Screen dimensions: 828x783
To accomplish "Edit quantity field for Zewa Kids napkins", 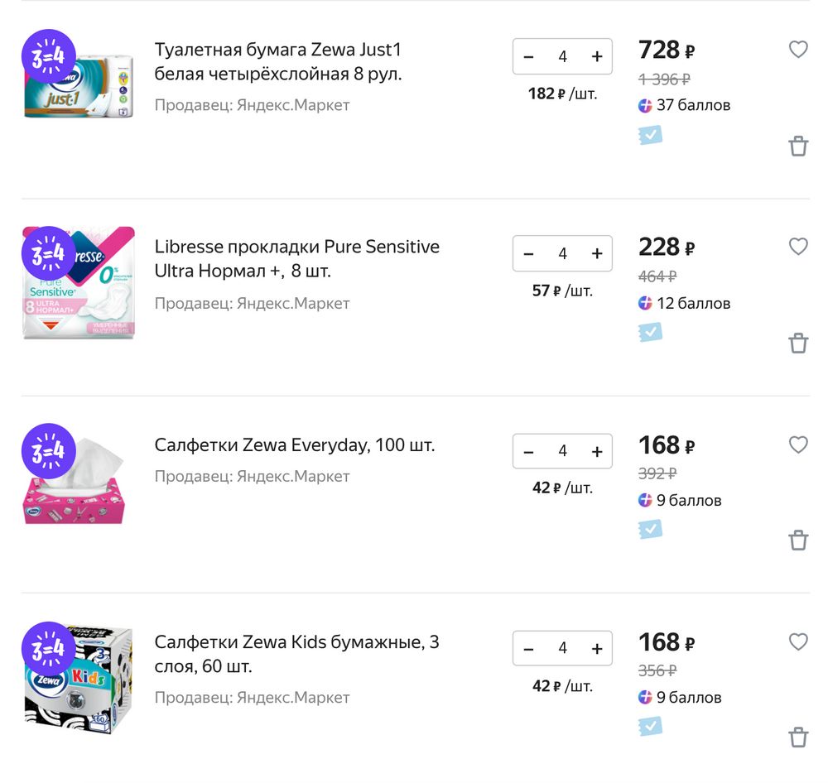I will pyautogui.click(x=563, y=648).
